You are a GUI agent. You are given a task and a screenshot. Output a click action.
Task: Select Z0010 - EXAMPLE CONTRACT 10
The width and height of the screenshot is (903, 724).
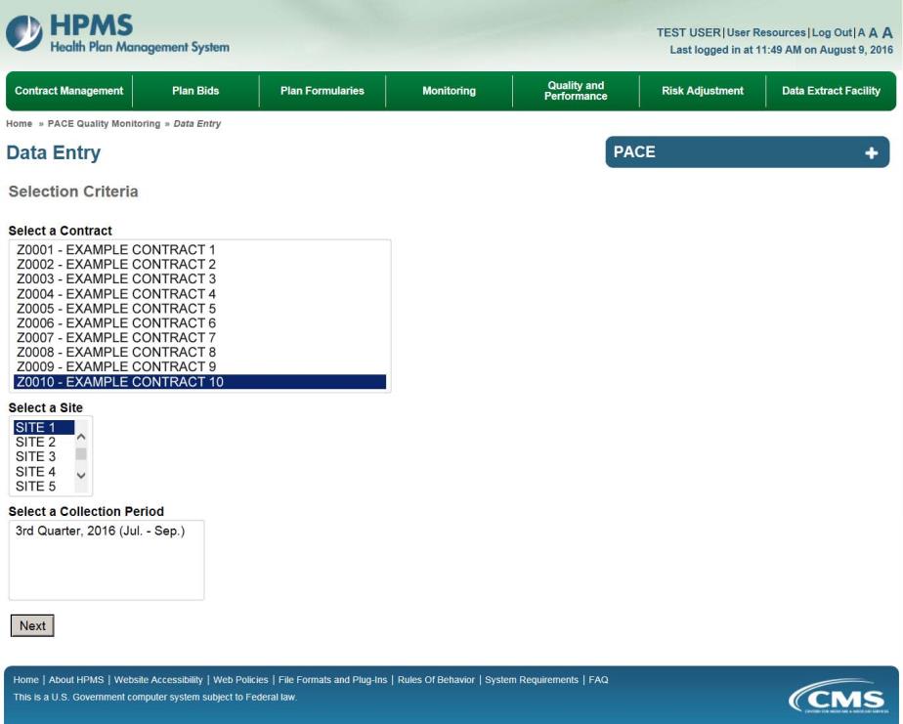click(199, 382)
